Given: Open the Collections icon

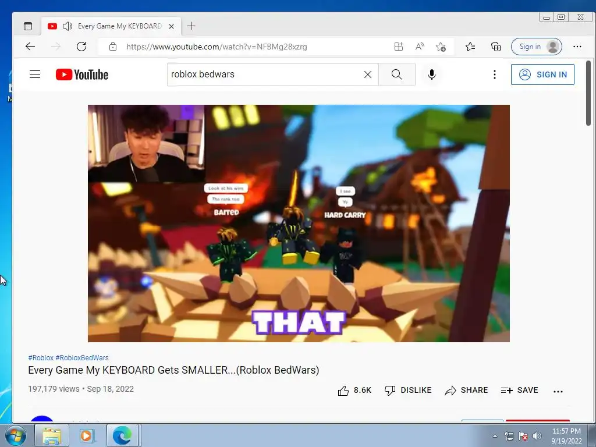Looking at the screenshot, I should point(496,47).
